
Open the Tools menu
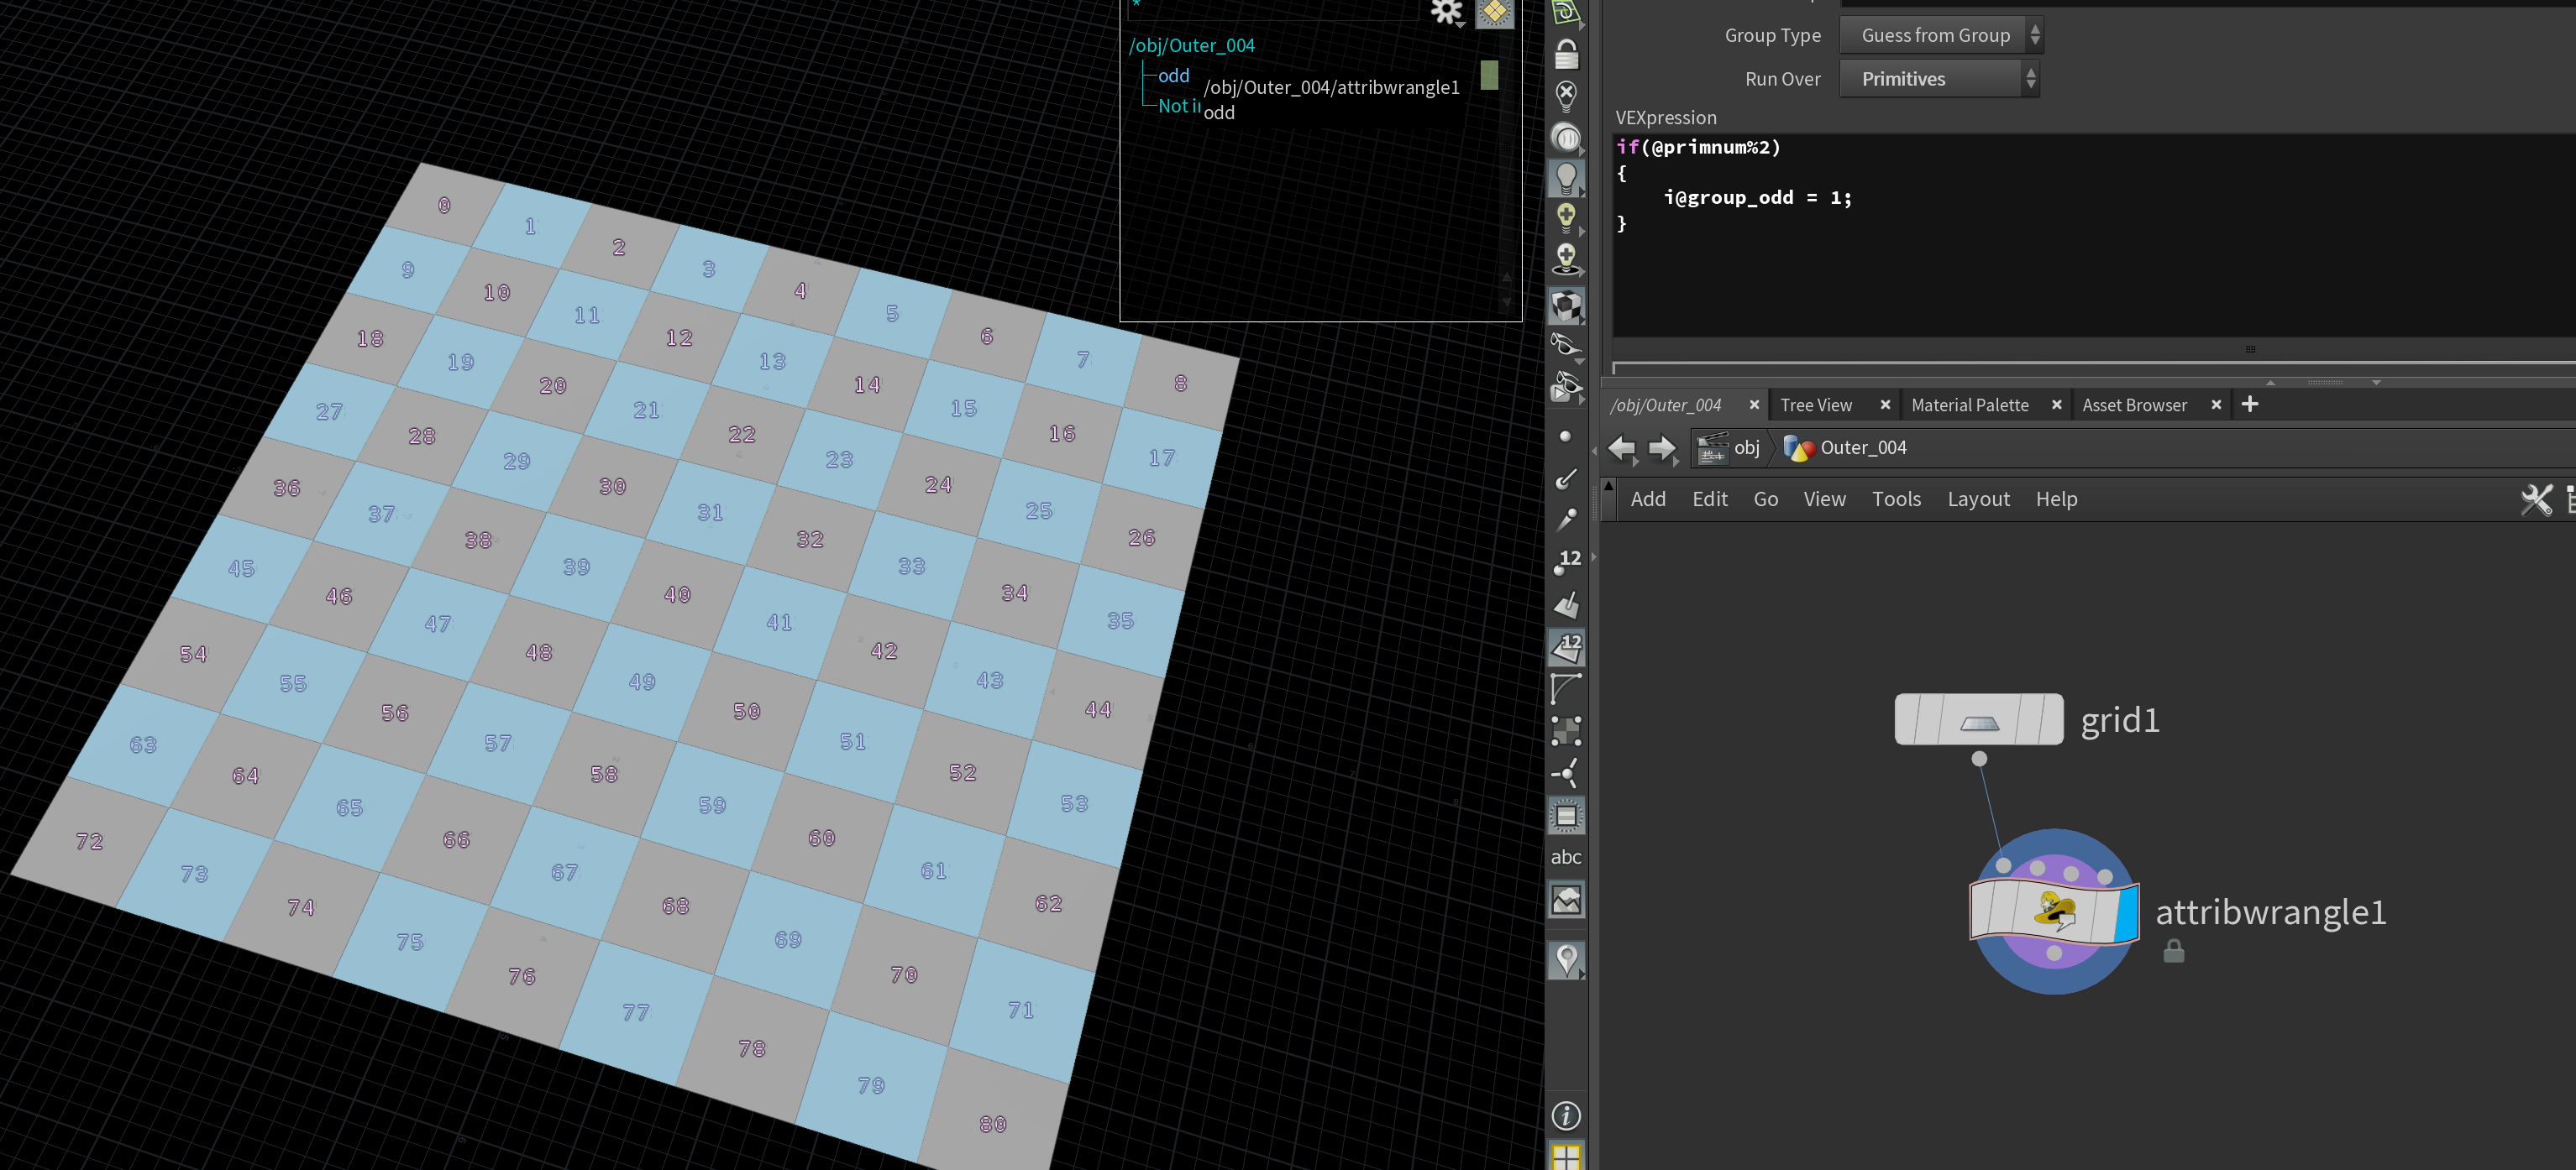[1897, 499]
